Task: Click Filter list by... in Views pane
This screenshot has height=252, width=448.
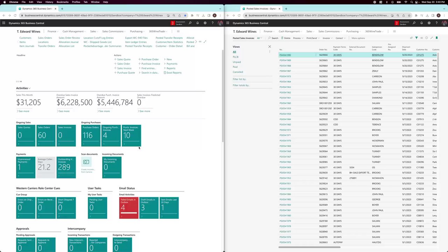Action: tap(240, 79)
